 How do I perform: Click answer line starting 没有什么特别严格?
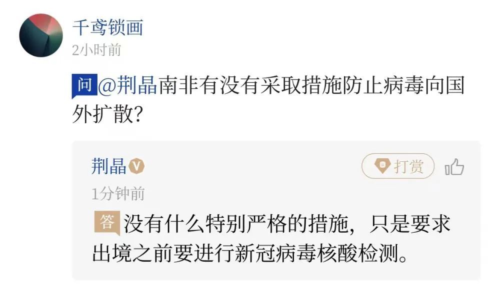tap(287, 224)
